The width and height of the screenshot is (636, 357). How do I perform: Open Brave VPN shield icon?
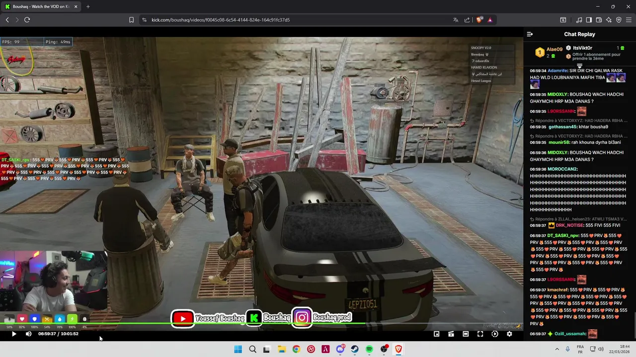(619, 20)
